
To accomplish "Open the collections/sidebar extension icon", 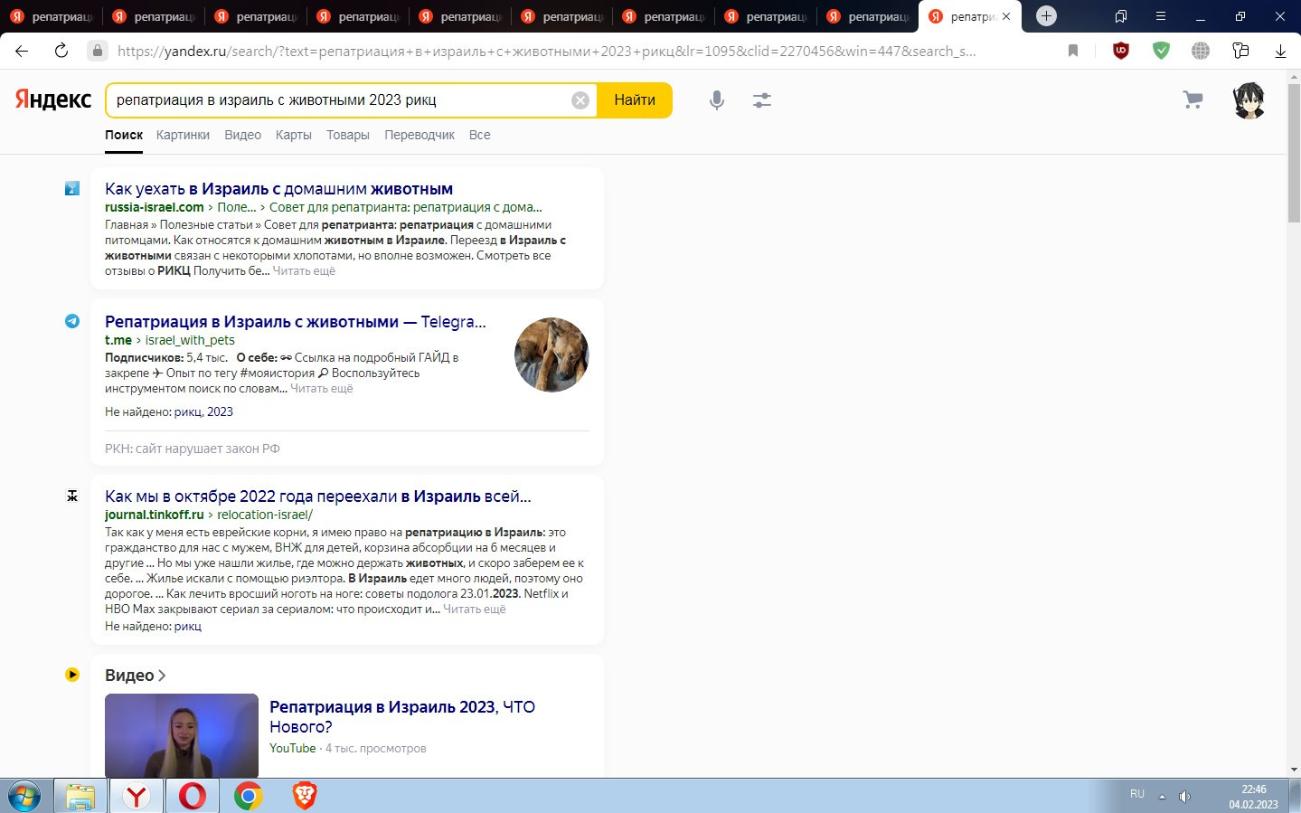I will pos(1240,51).
